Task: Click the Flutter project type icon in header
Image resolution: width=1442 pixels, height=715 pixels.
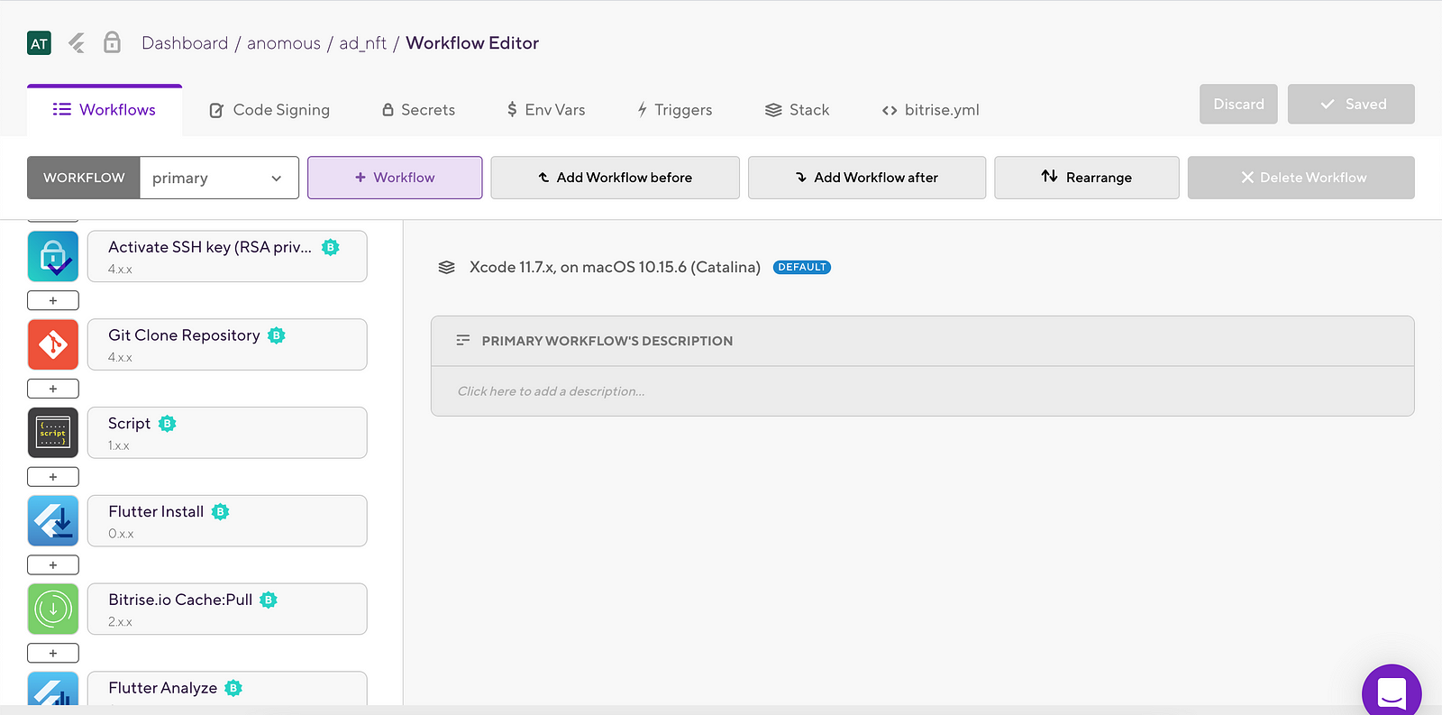Action: (x=77, y=42)
